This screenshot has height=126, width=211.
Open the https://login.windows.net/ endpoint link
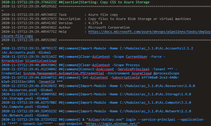(112, 124)
